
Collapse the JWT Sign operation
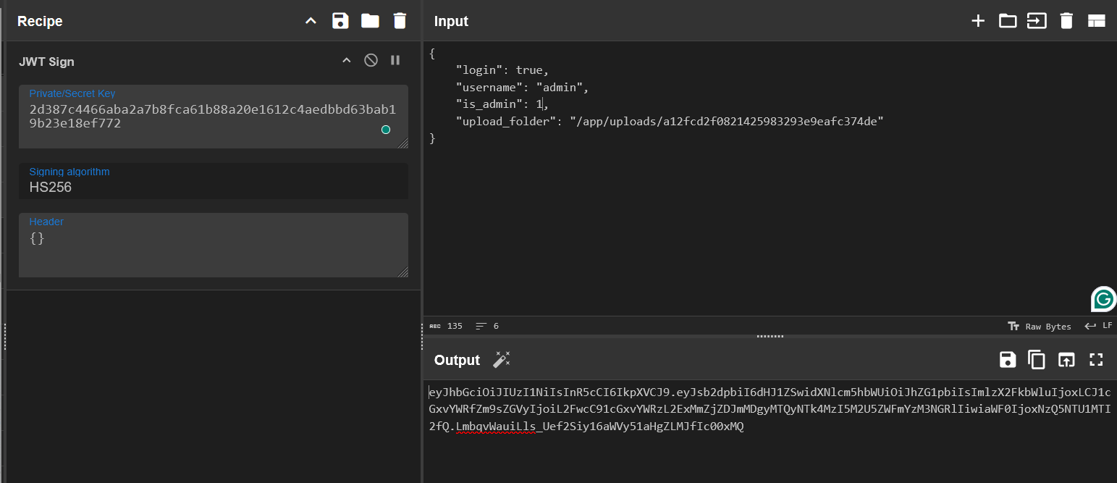click(346, 60)
